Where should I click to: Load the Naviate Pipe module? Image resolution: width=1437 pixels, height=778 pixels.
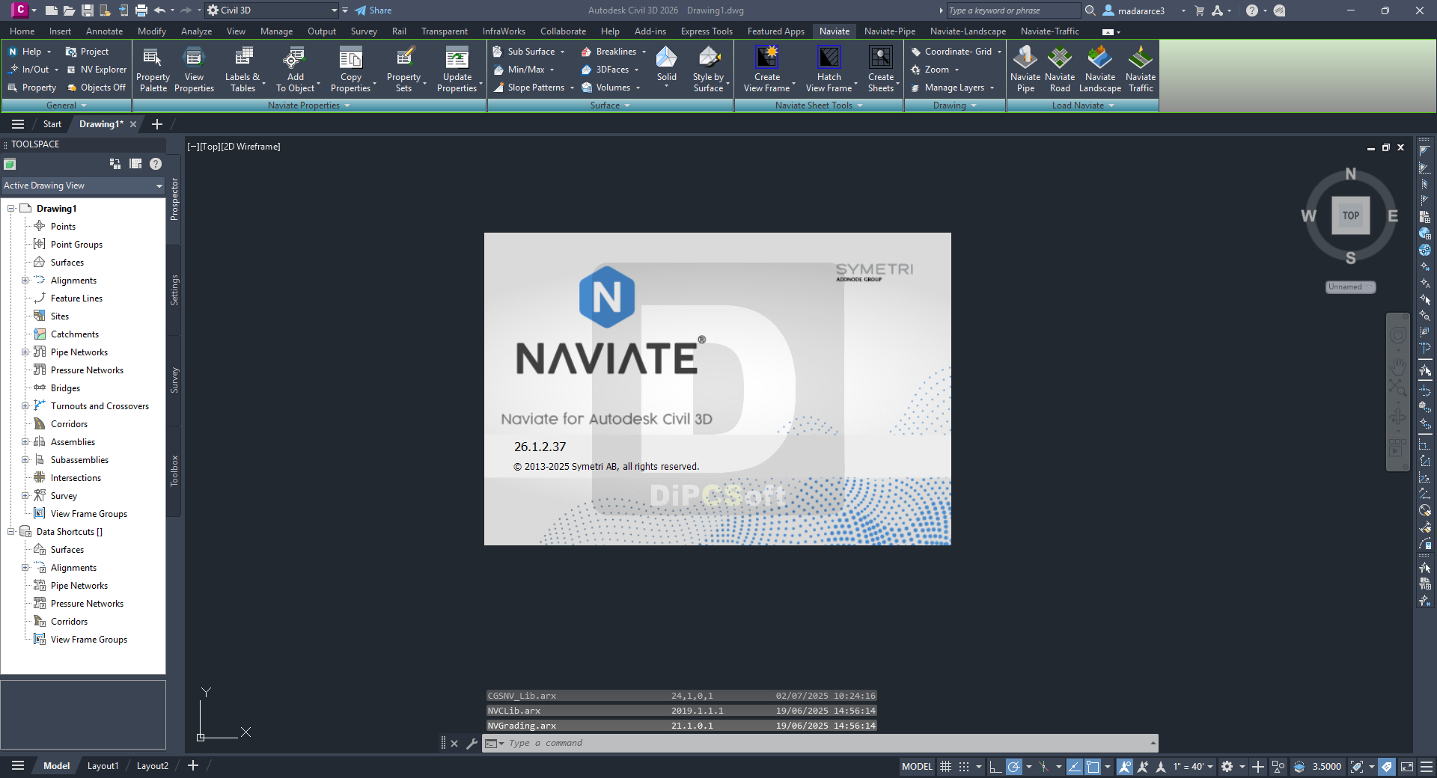pos(1025,70)
